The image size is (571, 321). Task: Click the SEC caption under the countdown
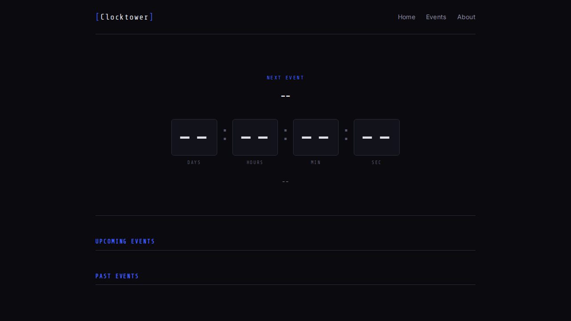(x=377, y=162)
